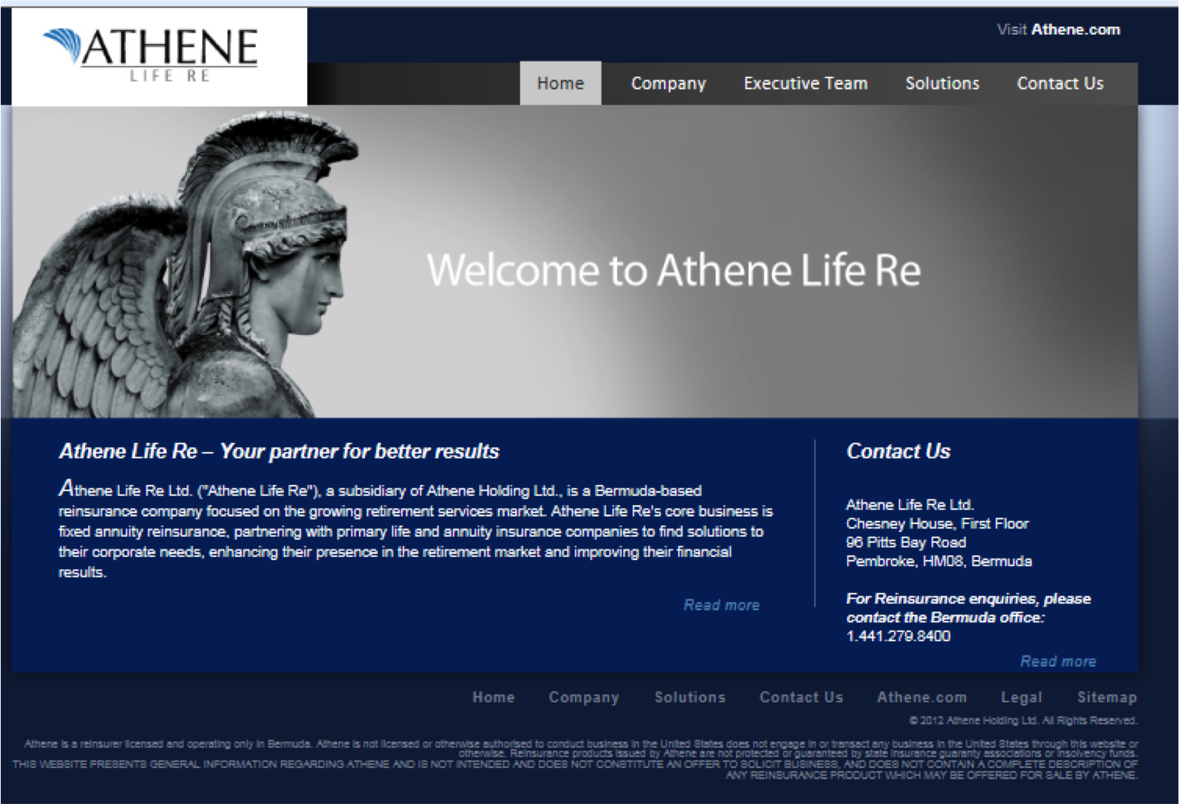Open Sitemap link in footer

coord(1107,697)
